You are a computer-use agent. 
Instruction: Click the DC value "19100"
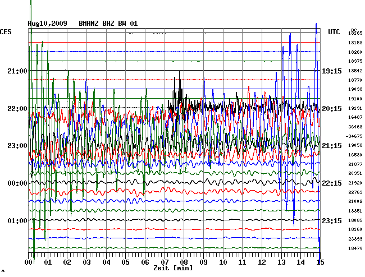355,99
